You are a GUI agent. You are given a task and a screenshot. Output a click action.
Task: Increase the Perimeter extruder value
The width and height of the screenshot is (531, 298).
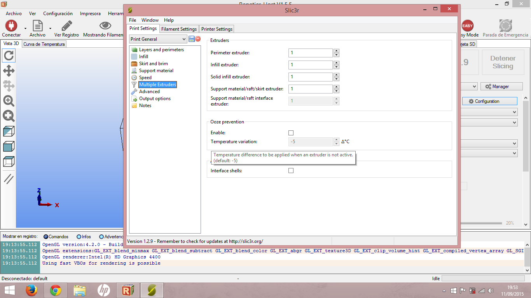336,51
